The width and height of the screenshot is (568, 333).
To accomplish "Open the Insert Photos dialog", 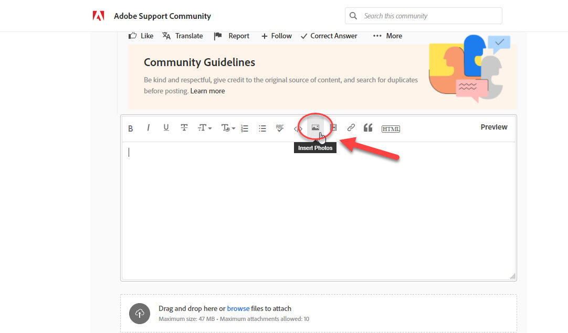I will 315,127.
